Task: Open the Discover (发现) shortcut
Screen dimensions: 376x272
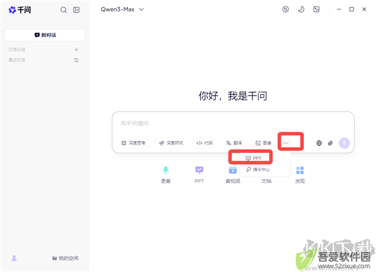Action: (x=300, y=175)
